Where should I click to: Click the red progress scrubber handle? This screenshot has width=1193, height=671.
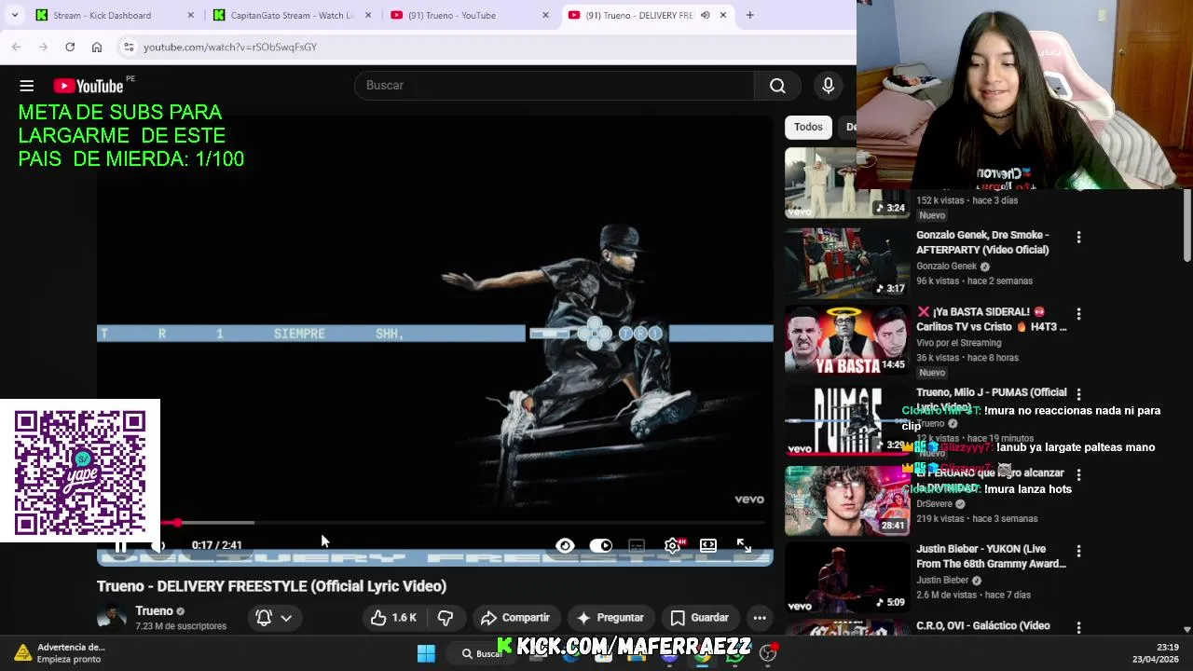tap(177, 523)
